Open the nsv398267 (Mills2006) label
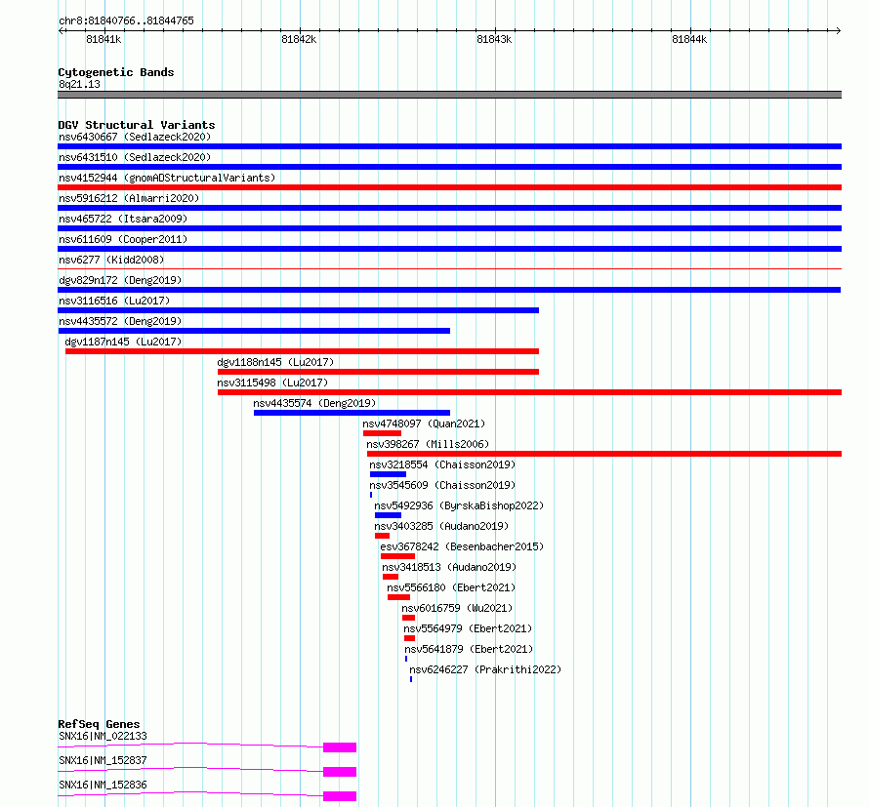 click(x=428, y=444)
